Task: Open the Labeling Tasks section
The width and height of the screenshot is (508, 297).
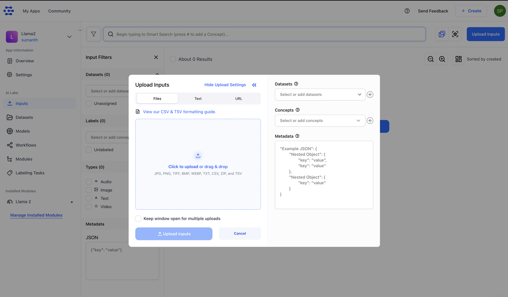Action: point(29,173)
